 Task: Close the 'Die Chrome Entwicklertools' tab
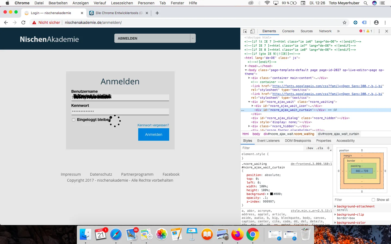click(147, 13)
